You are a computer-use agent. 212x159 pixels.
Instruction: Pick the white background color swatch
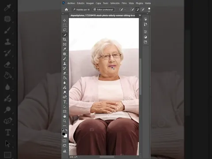[x=66, y=136]
